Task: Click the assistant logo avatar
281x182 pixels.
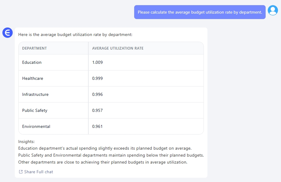Action: 7,33
